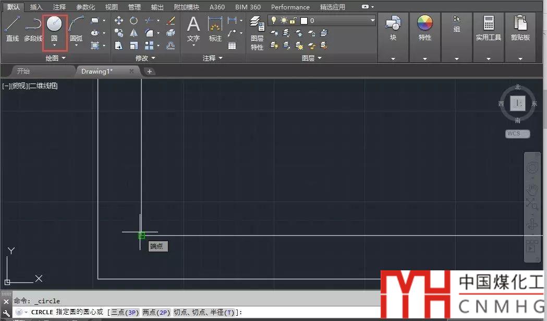
Task: Switch to the 插入 (Insert) ribbon tab
Action: click(37, 7)
